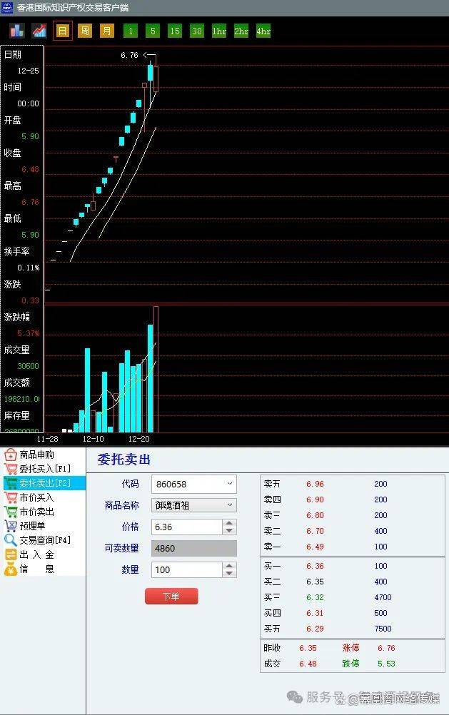The image size is (449, 715).
Task: Click the 数量 input field
Action: tap(187, 569)
